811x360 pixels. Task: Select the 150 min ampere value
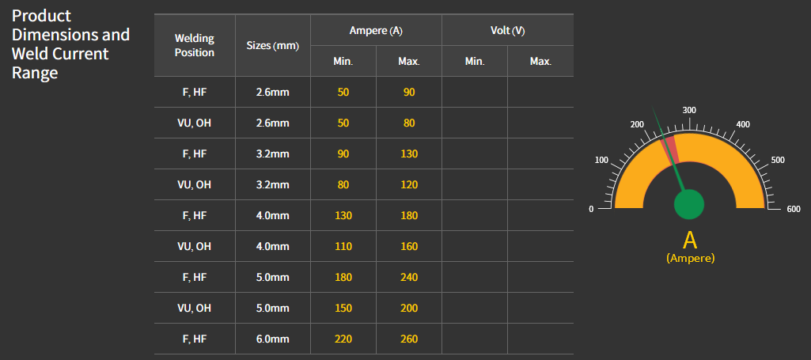(343, 308)
